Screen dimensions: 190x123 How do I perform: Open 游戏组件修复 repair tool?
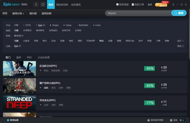click(155, 120)
